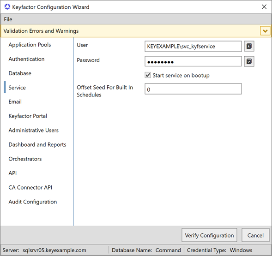This screenshot has height=256, width=272.
Task: Go to the Authentication section
Action: pos(26,59)
